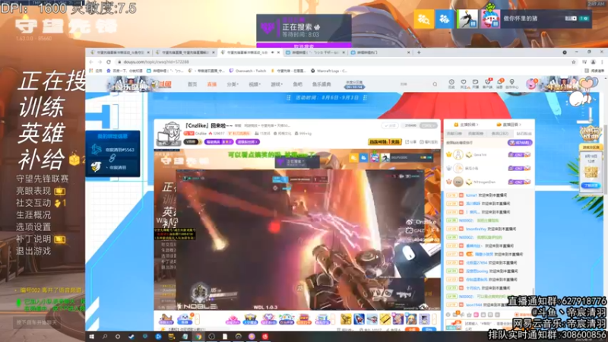Open the 主播投稿 link in side panel
The image size is (608, 342).
pyautogui.click(x=467, y=125)
